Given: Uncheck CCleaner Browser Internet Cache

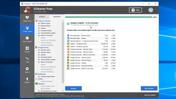Looking at the screenshot, I should (39, 23).
